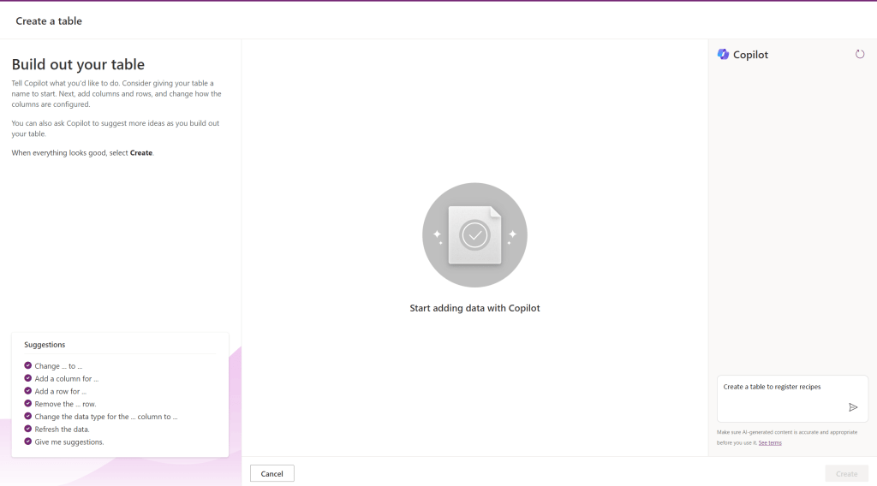Select suggestion 'Add a row for ...'

pos(61,391)
